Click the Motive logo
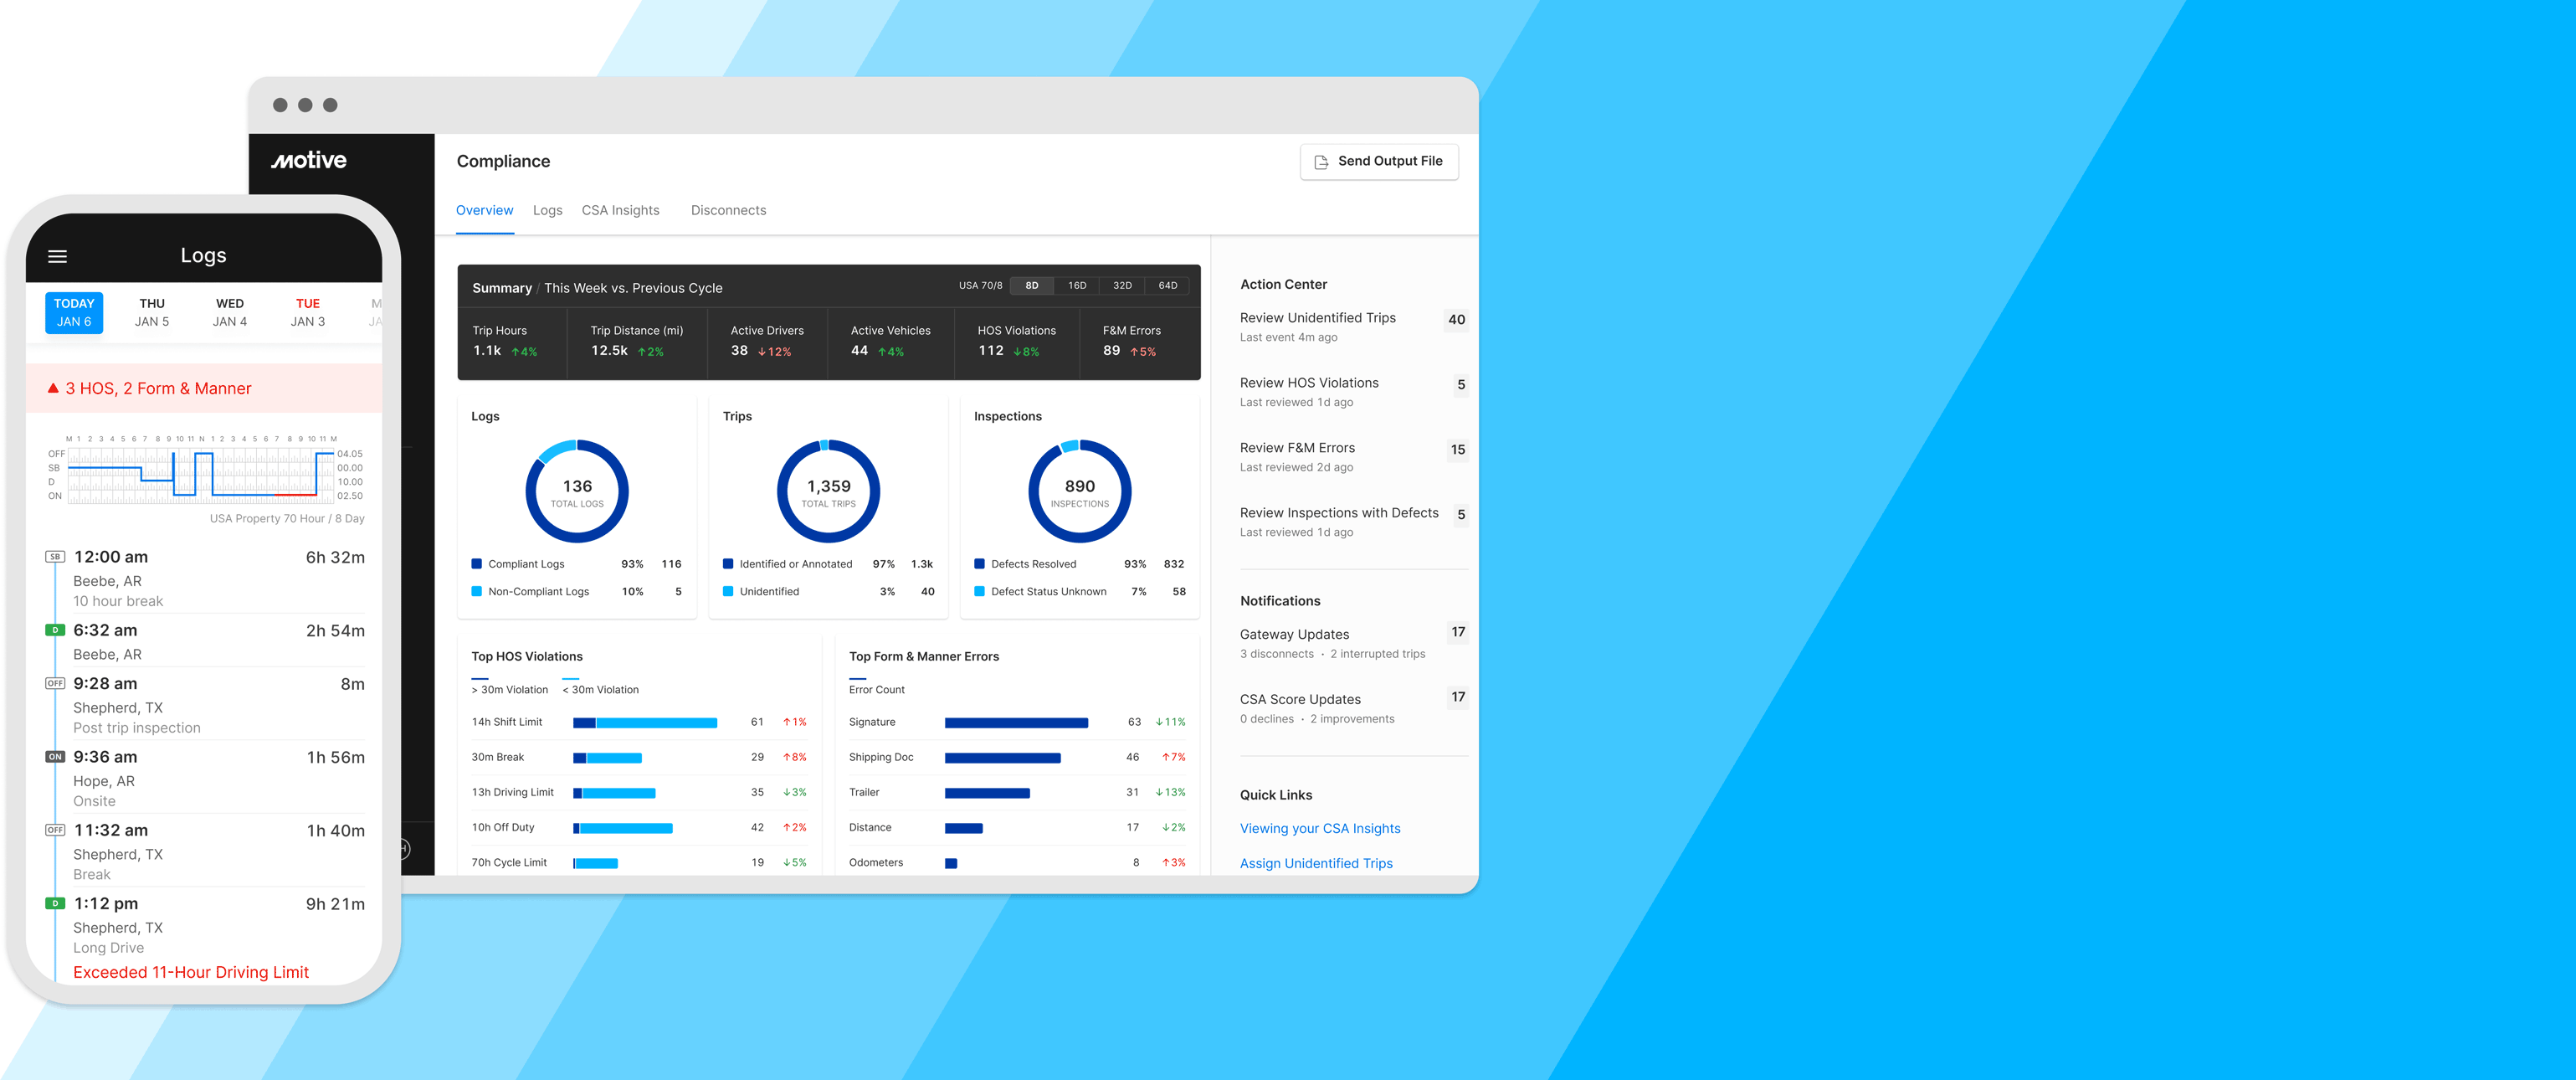The height and width of the screenshot is (1080, 2576). [x=309, y=161]
